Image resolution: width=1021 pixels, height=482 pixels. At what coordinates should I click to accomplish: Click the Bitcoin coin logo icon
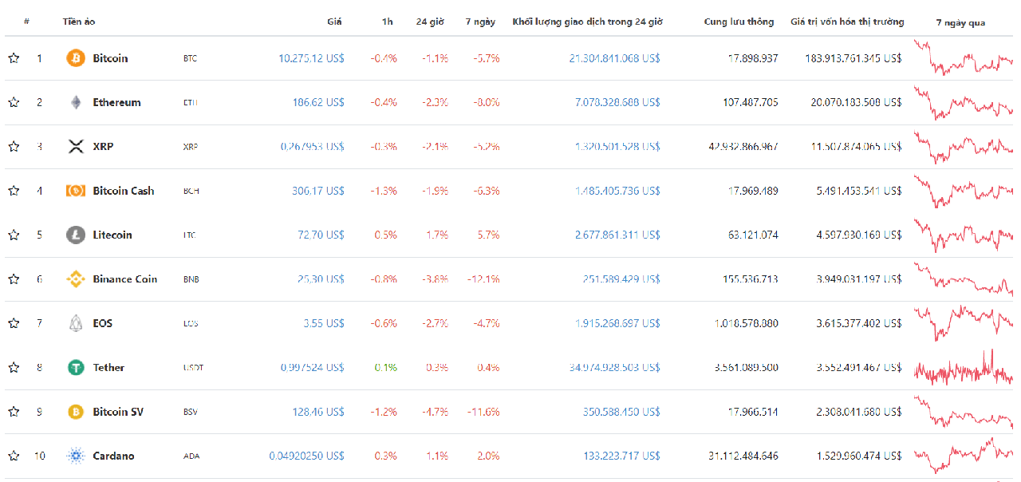pyautogui.click(x=76, y=58)
